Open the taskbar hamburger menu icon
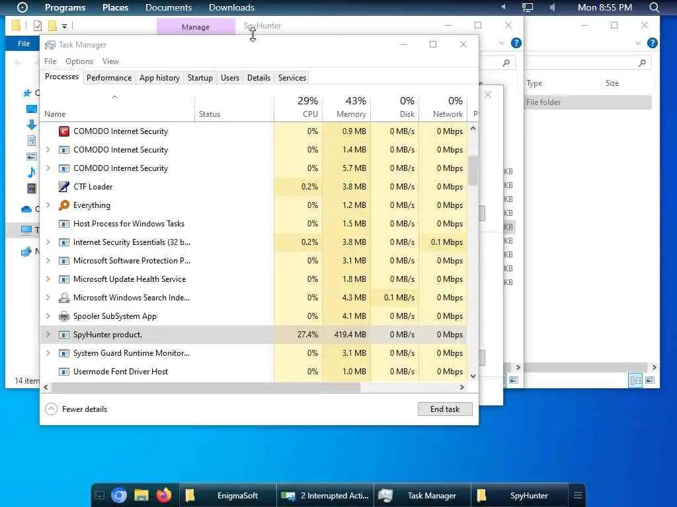The height and width of the screenshot is (507, 677). (x=578, y=495)
